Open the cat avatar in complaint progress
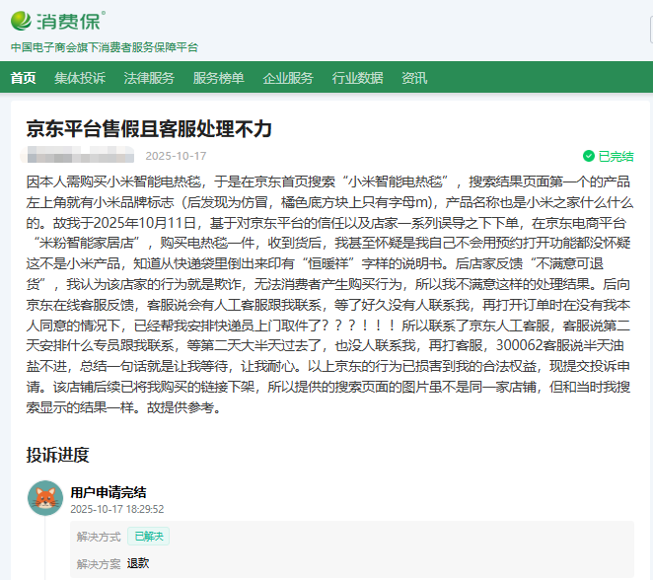This screenshot has height=580, width=653. 45,498
